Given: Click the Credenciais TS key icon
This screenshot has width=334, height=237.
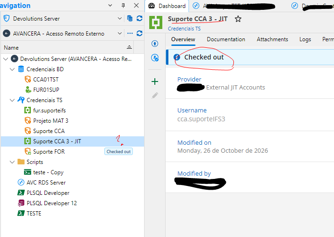Looking at the screenshot, I should (21, 100).
